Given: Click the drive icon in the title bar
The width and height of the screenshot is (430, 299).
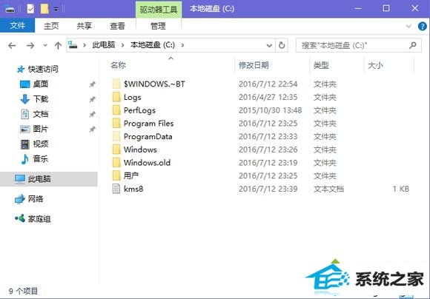Looking at the screenshot, I should (x=10, y=9).
